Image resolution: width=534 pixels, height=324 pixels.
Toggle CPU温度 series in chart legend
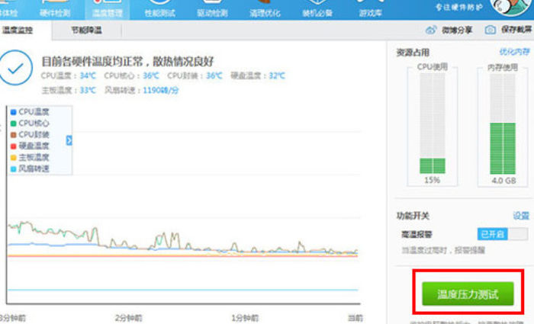(13, 111)
